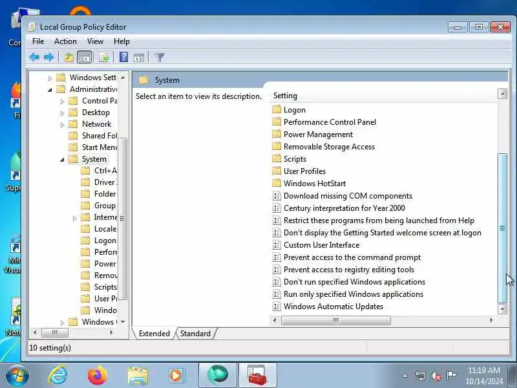Click settings list vertical scrollbar thumb
Screen dimensions: 517x388
pyautogui.click(x=502, y=228)
